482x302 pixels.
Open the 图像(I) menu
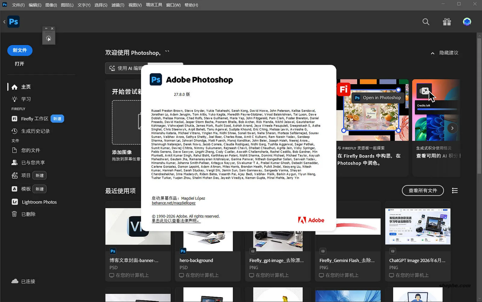51,5
